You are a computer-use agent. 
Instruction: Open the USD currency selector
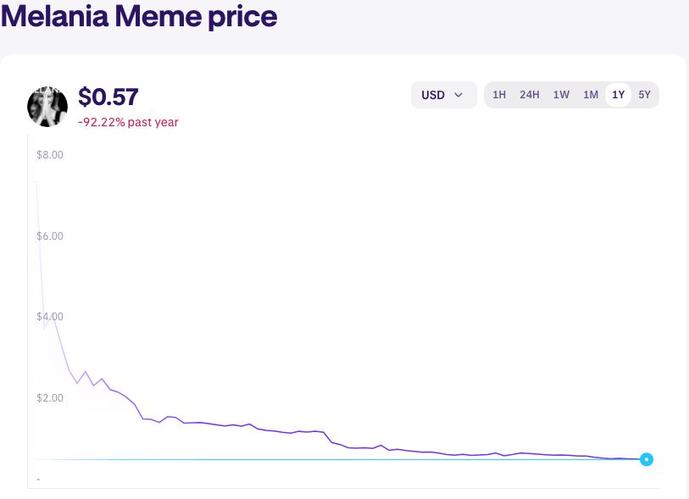tap(443, 95)
